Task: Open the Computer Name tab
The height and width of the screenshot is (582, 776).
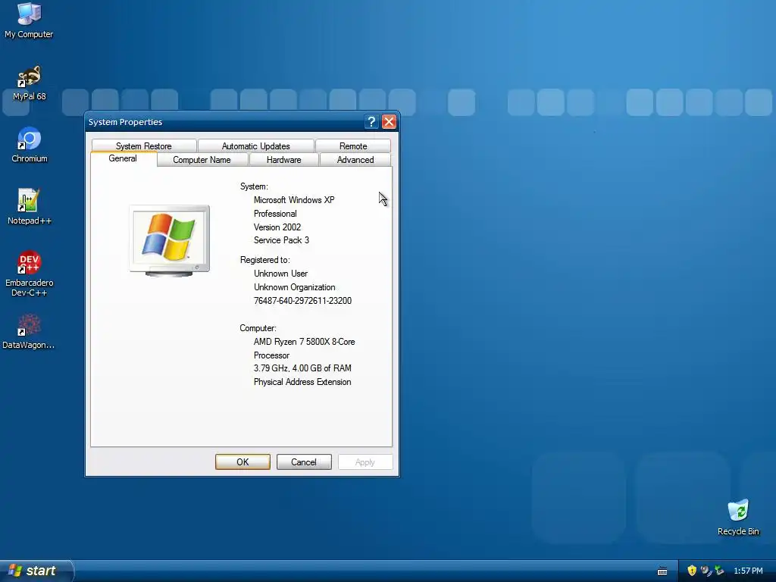Action: pos(202,160)
